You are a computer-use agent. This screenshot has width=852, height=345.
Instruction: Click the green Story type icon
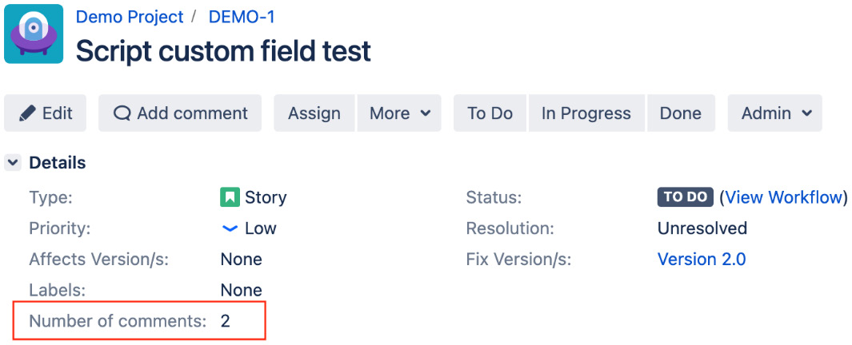point(230,197)
